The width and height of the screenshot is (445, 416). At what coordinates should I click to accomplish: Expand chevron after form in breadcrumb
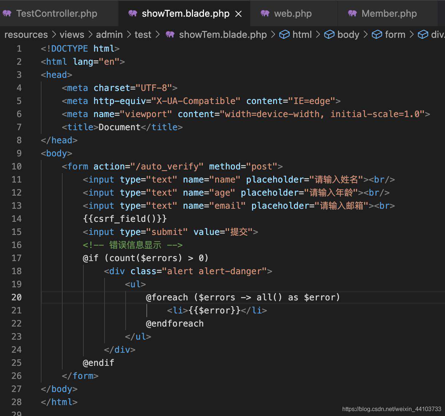click(x=411, y=35)
